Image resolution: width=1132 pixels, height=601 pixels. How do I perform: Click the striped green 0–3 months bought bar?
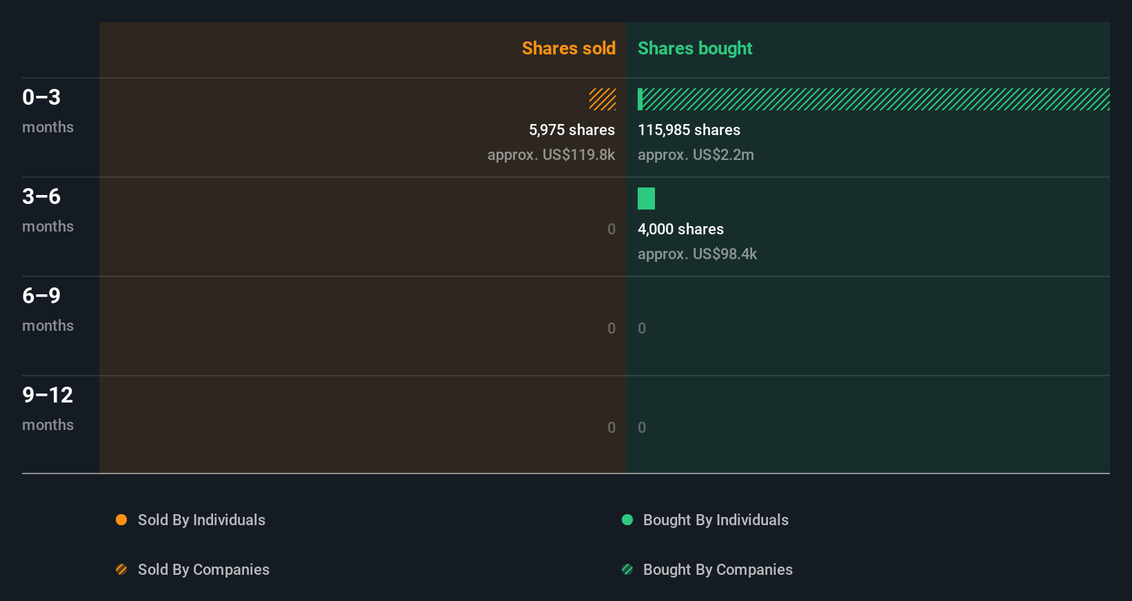coord(876,99)
